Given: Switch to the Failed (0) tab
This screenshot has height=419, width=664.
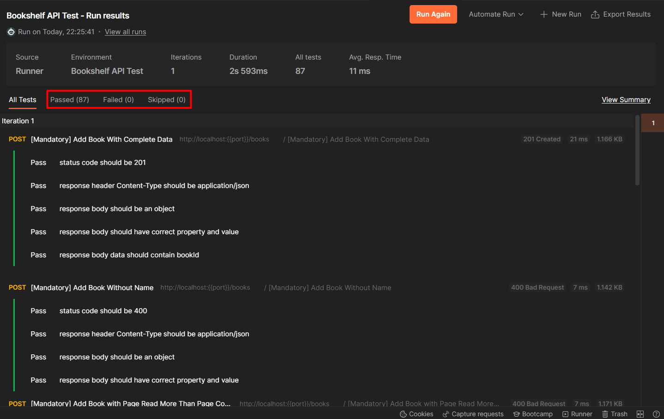Looking at the screenshot, I should pos(118,99).
